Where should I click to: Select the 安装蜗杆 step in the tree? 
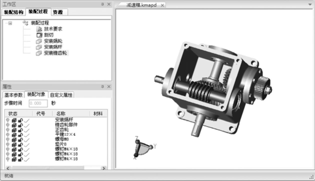pos(53,47)
